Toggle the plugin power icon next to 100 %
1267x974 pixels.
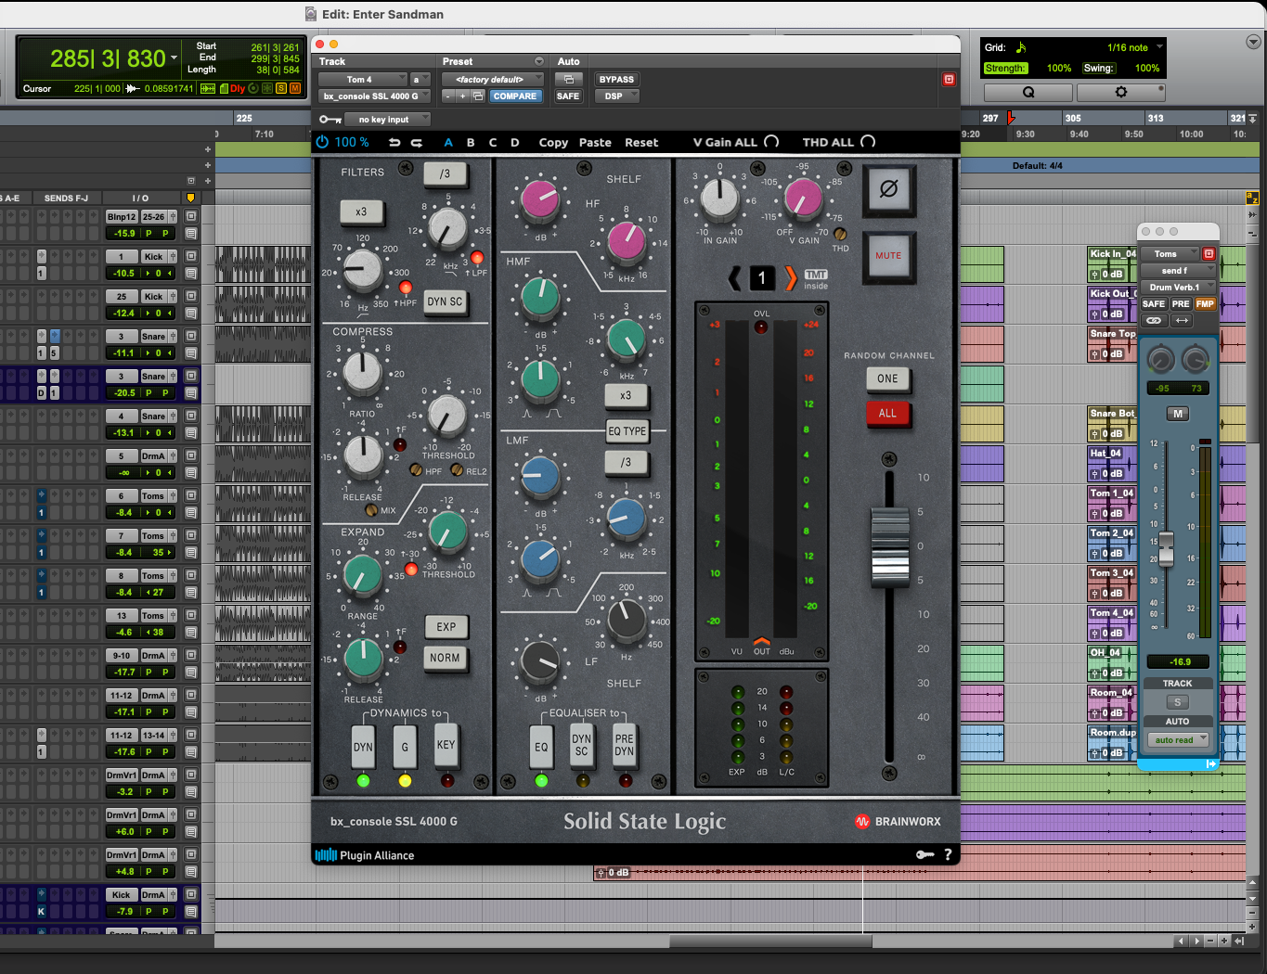[x=322, y=142]
